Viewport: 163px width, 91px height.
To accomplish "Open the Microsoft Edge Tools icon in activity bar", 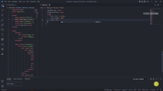I will 2,39.
